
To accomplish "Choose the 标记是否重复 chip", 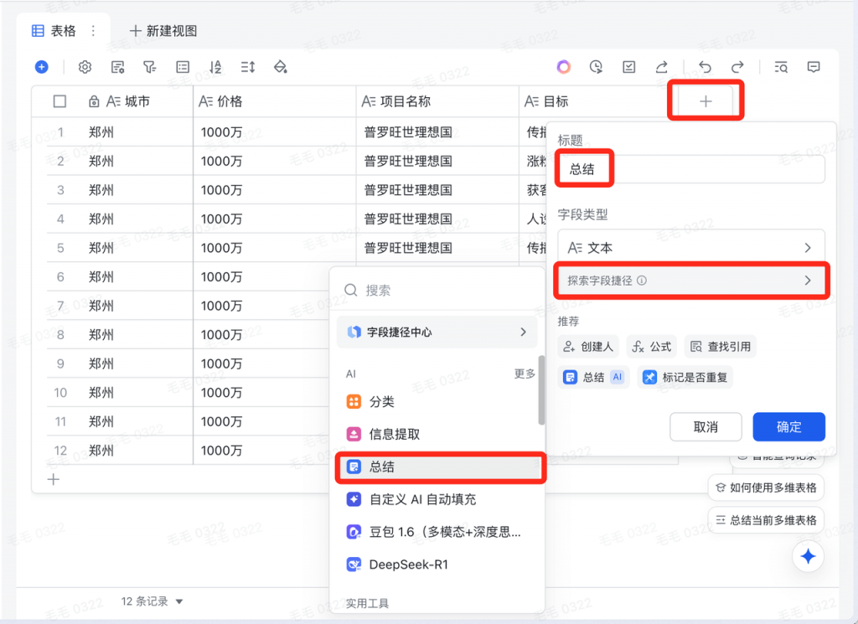I will [x=685, y=378].
